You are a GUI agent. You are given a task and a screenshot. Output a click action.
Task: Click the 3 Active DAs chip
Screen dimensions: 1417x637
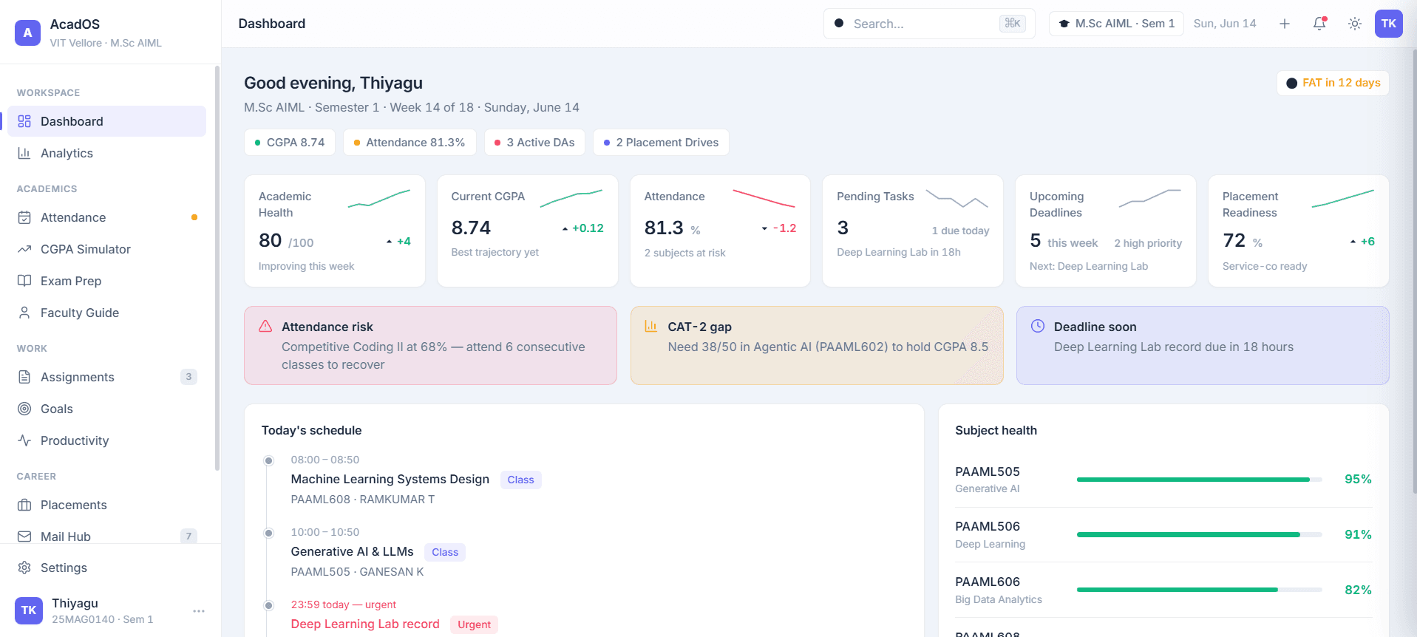pos(534,143)
